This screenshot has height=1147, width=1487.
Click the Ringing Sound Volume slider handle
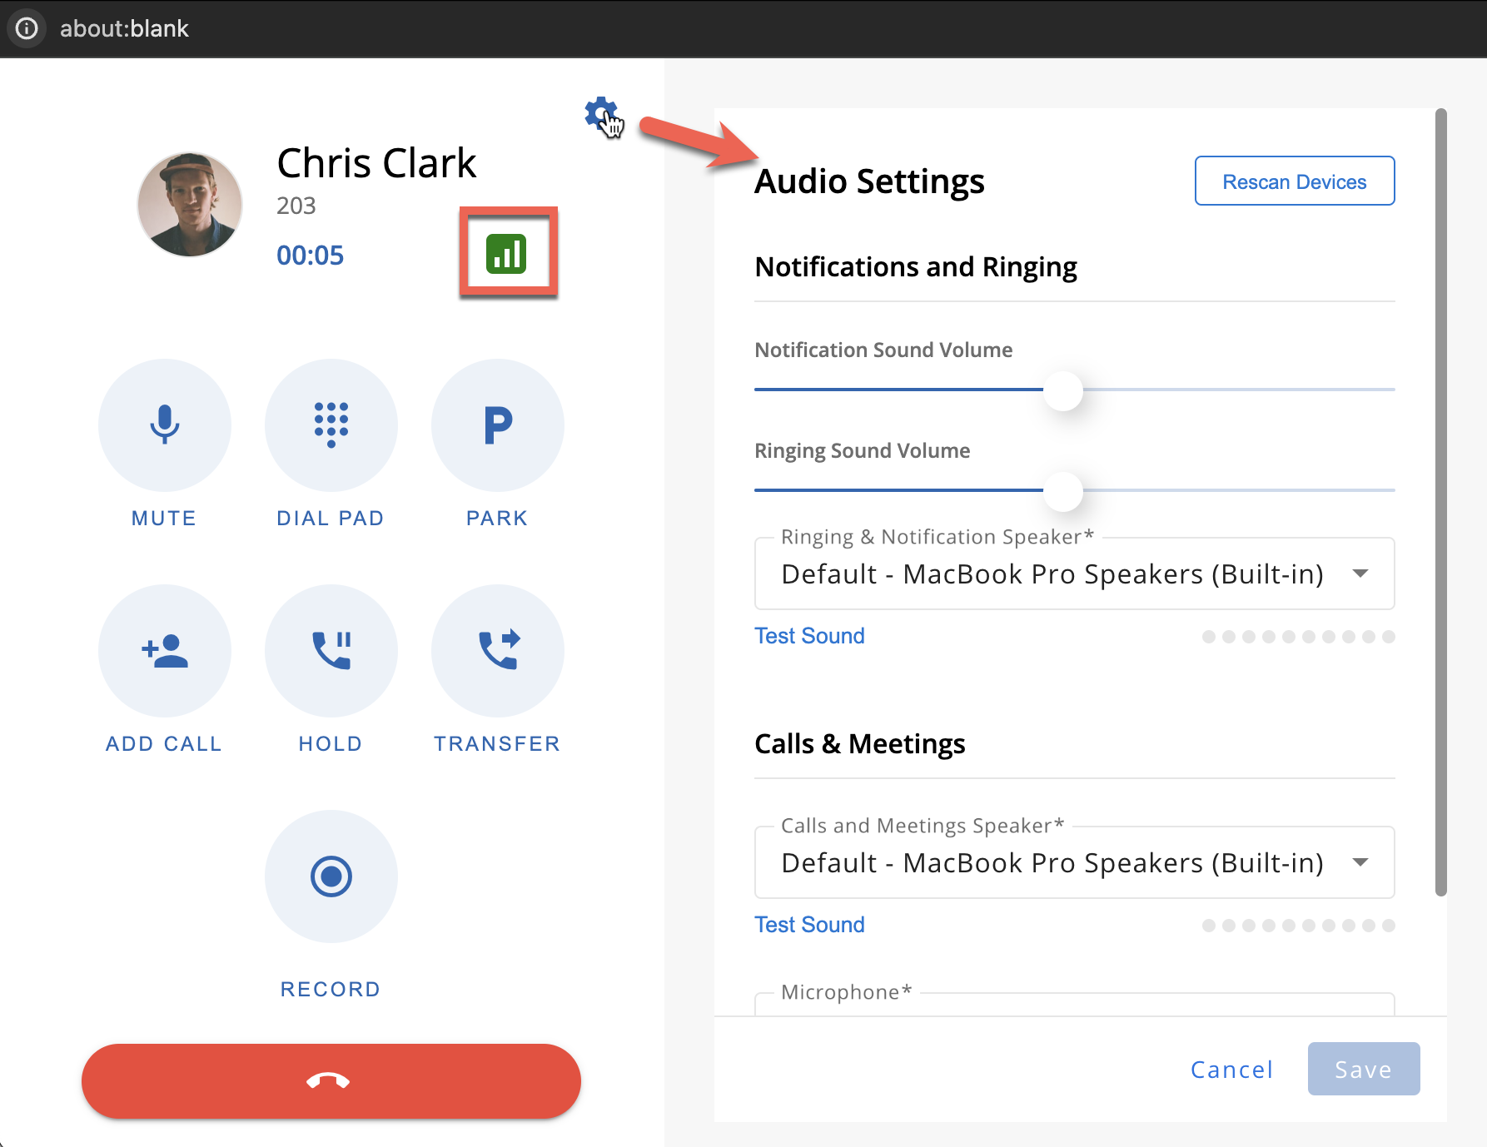click(1063, 491)
